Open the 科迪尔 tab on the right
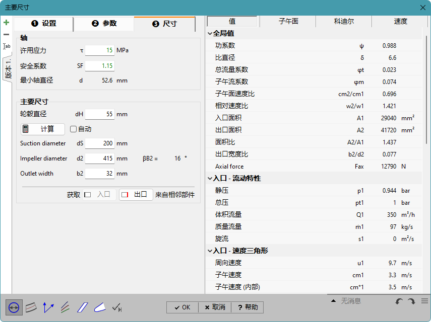 point(343,21)
